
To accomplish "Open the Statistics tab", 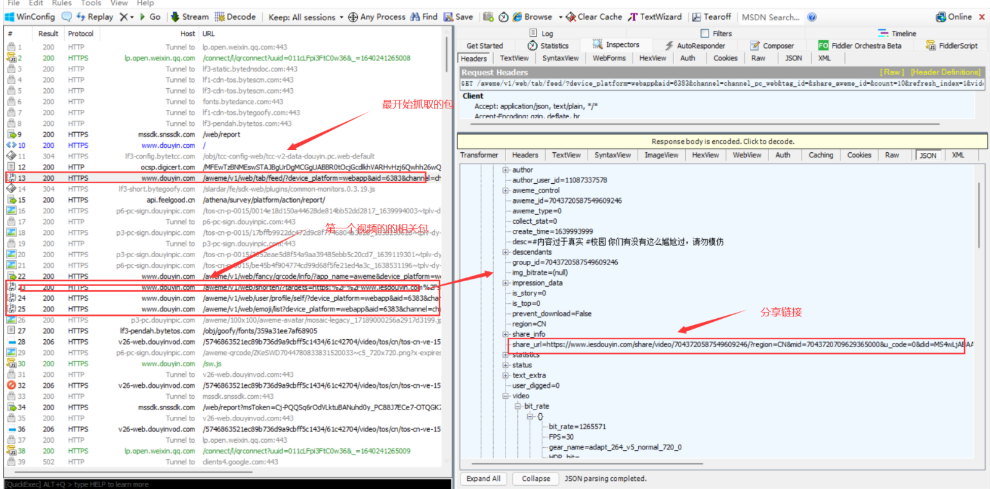I will pos(548,46).
